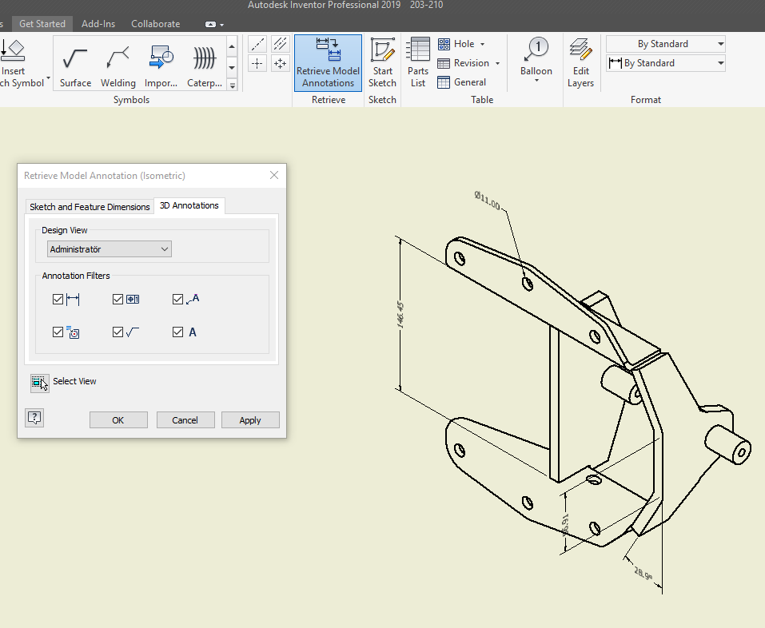Open the Collaborate menu
765x628 pixels.
click(x=155, y=23)
